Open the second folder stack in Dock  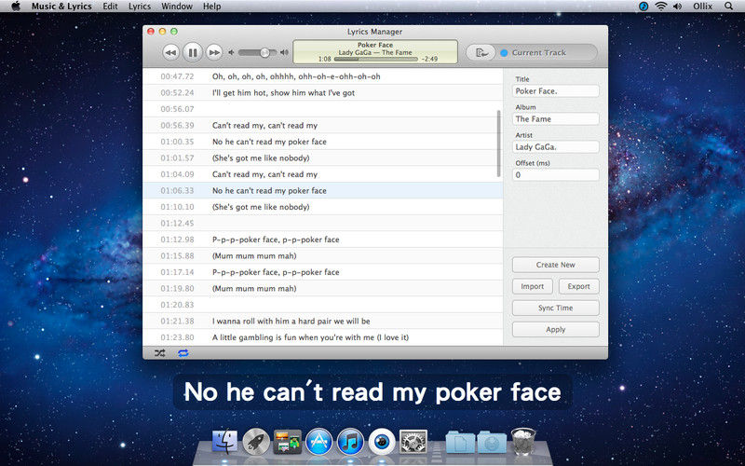tap(492, 442)
